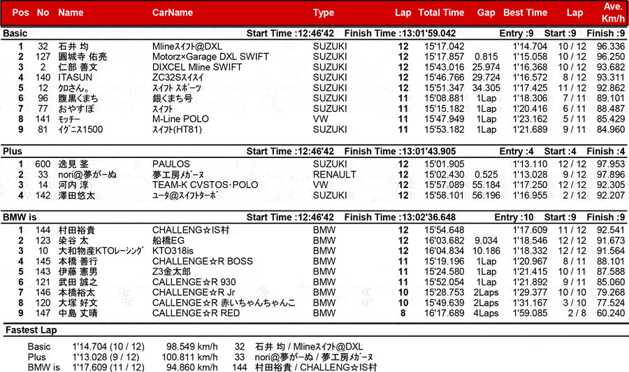The width and height of the screenshot is (629, 372).
Task: Click 'Entry :10' in BMW is header
Action: coord(514,217)
